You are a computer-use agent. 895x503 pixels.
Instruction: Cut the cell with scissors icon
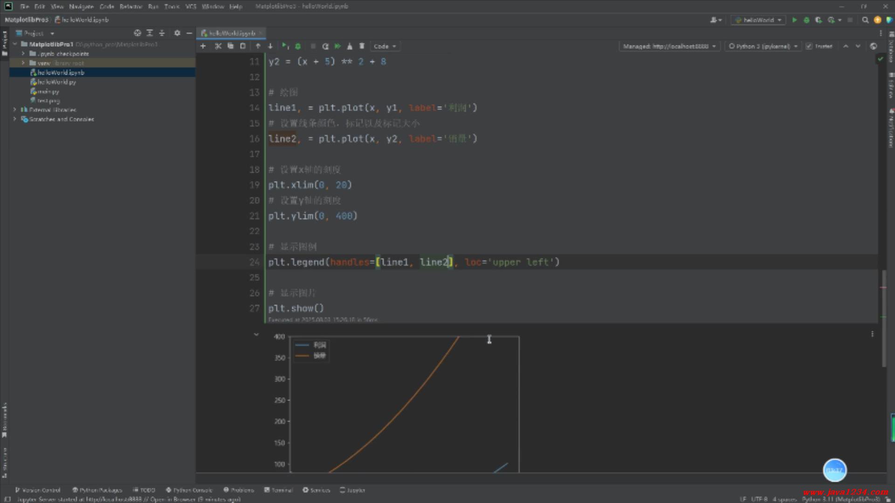[218, 46]
